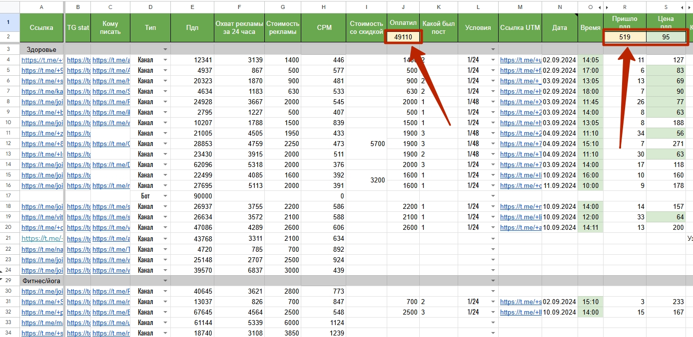Select row 17 header

pos(9,196)
